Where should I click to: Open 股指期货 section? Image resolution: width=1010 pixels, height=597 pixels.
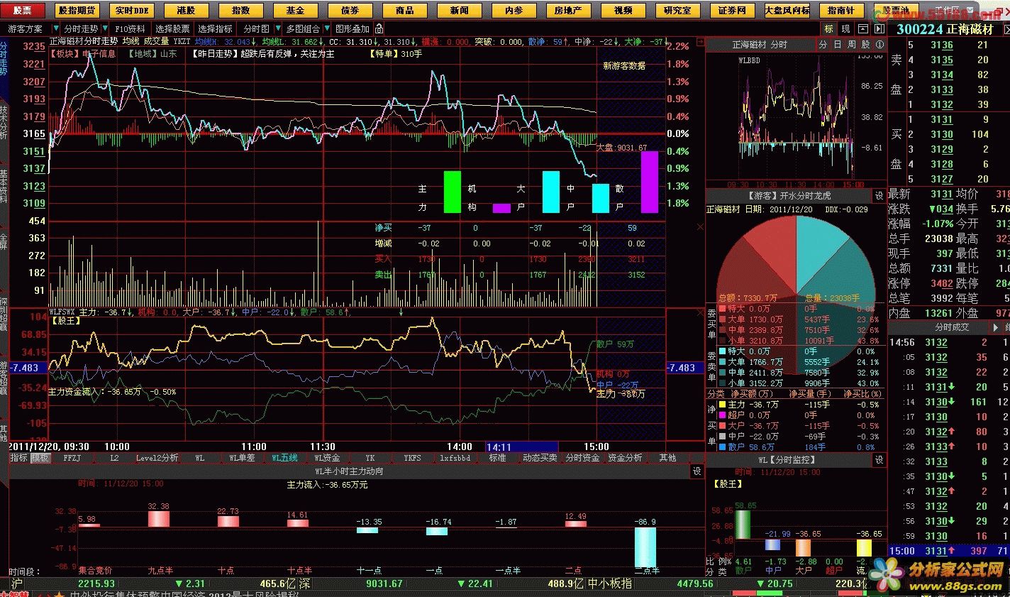[x=77, y=11]
